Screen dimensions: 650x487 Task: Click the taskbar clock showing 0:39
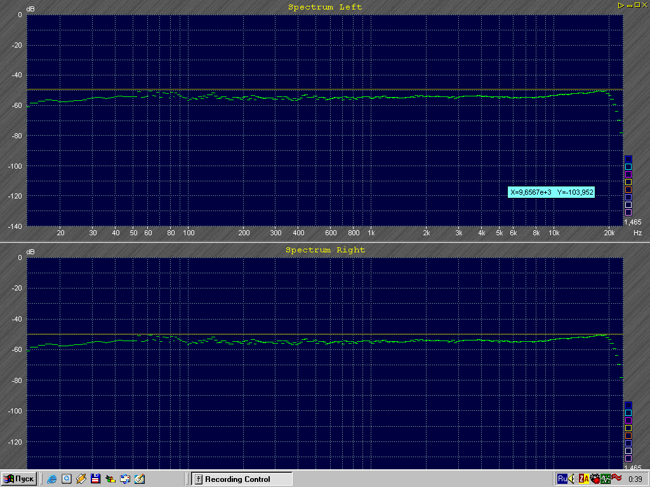634,479
